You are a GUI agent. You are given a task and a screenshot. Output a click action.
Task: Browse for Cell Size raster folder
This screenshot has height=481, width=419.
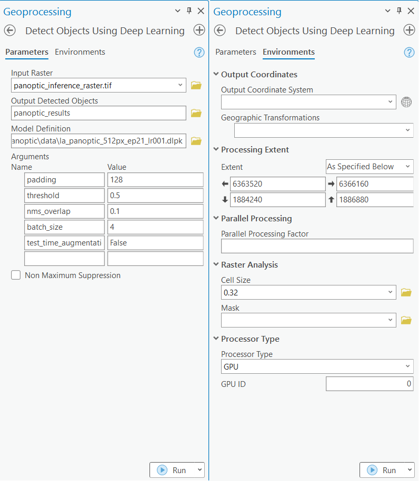(406, 292)
